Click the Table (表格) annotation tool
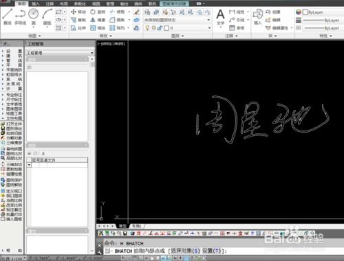344x261 pixels. 237,28
